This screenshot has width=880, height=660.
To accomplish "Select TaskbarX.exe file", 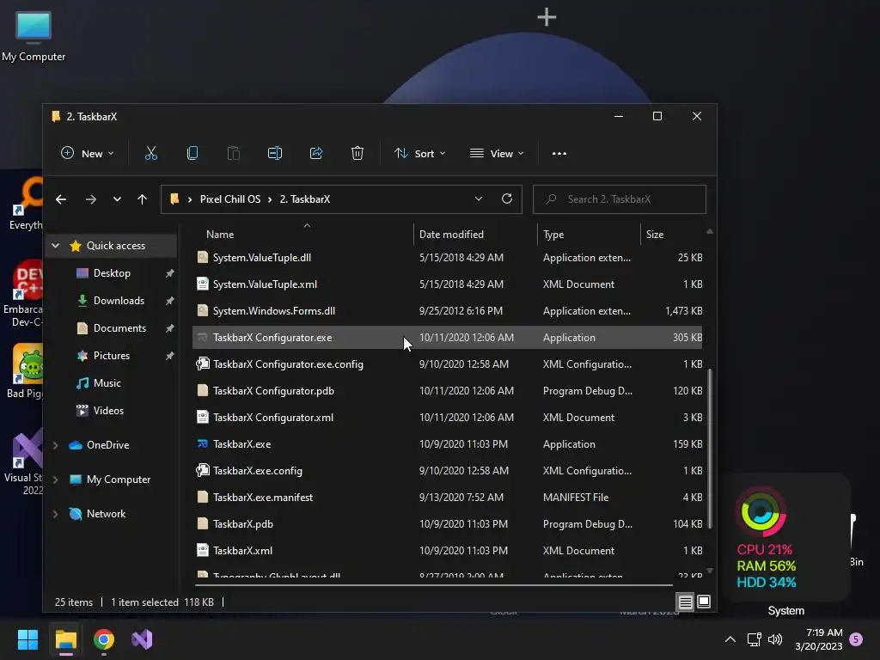I will click(447, 444).
